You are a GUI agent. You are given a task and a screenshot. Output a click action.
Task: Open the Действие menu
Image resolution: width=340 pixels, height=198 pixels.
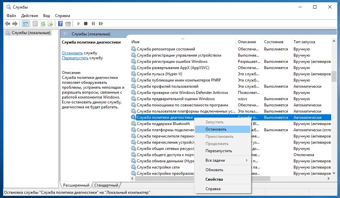tap(29, 16)
